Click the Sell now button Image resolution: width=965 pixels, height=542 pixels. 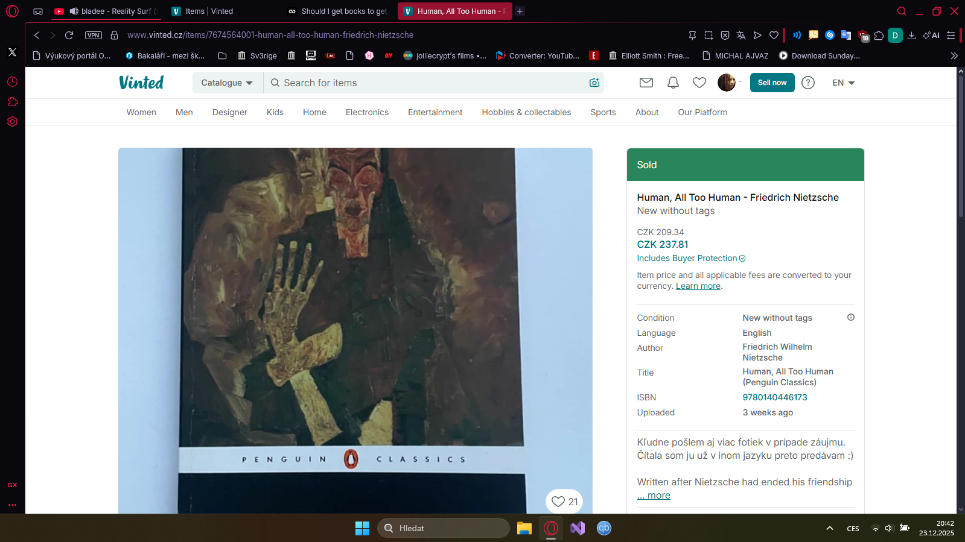click(x=772, y=83)
